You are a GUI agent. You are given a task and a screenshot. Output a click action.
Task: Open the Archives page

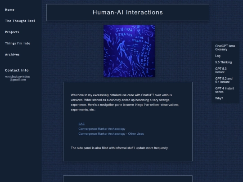click(12, 54)
